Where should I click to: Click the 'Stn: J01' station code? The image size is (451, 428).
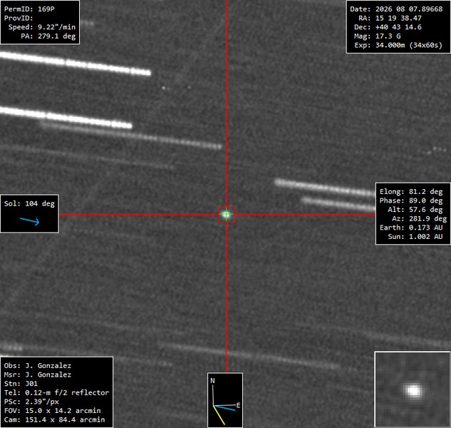pyautogui.click(x=21, y=384)
